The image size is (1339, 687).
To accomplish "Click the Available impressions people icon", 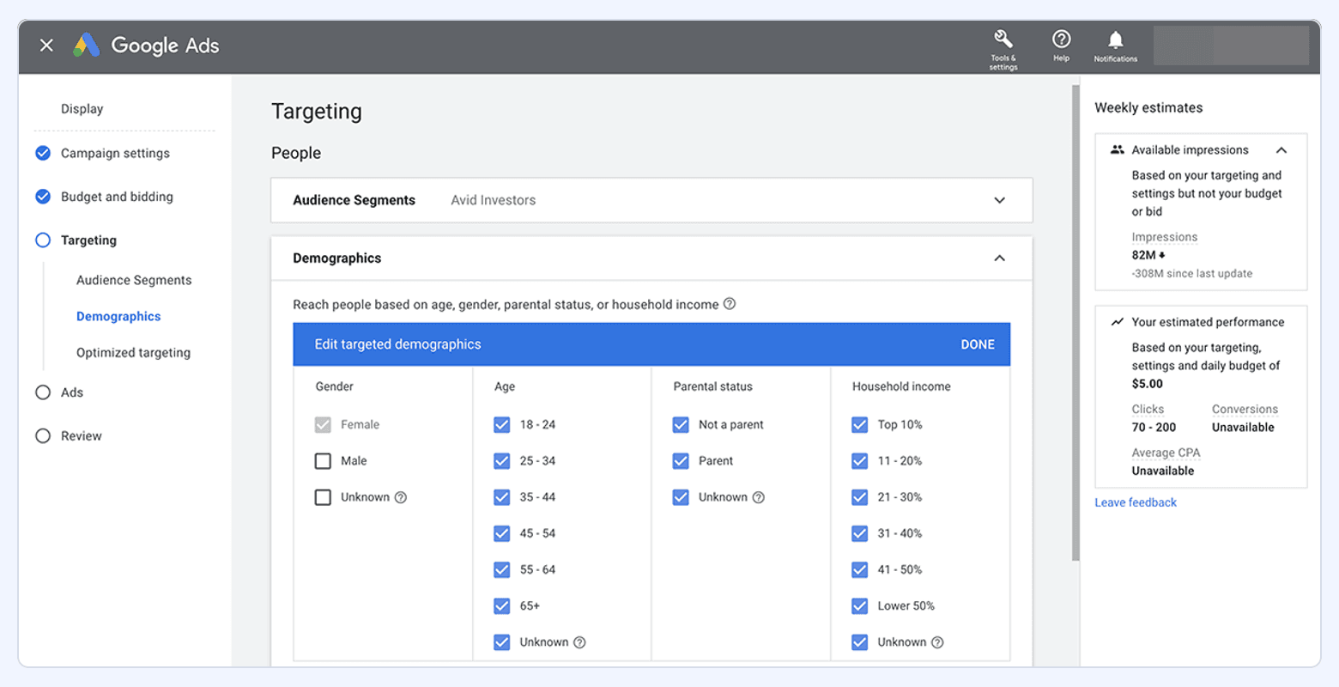I will tap(1117, 149).
